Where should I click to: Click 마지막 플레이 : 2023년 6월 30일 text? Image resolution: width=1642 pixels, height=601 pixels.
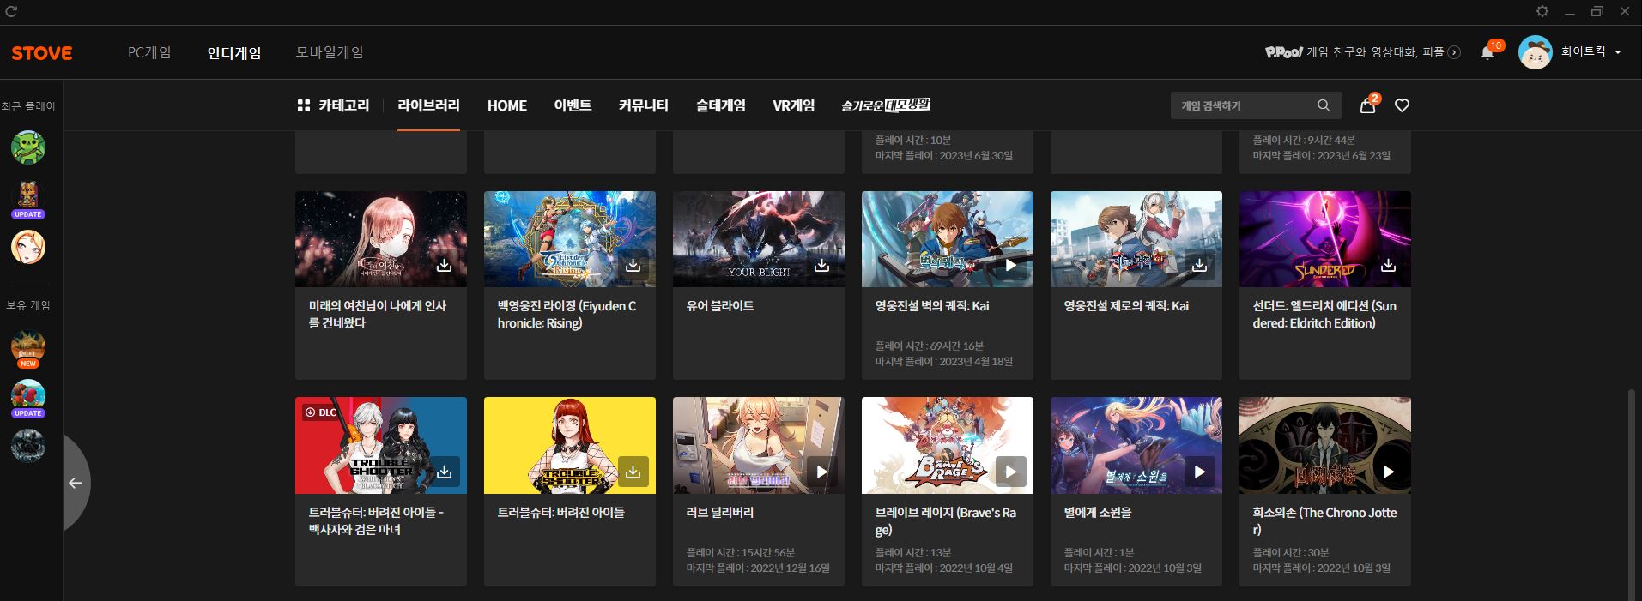[x=944, y=156]
